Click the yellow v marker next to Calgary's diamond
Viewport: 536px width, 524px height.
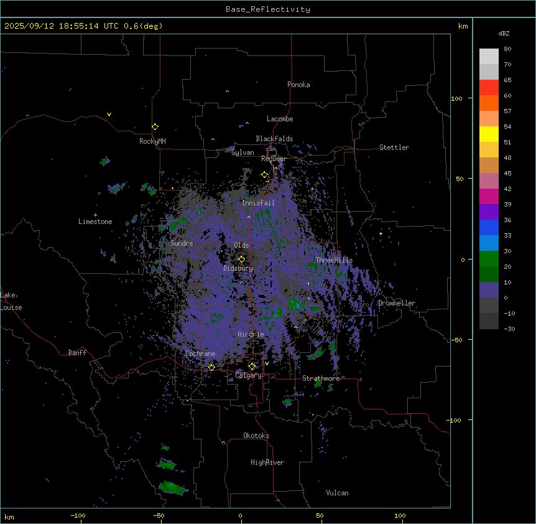coord(267,363)
